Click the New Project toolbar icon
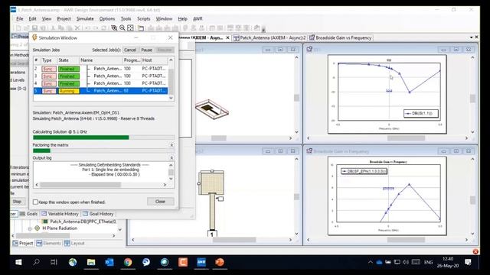This screenshot has height=275, width=490. [18, 28]
